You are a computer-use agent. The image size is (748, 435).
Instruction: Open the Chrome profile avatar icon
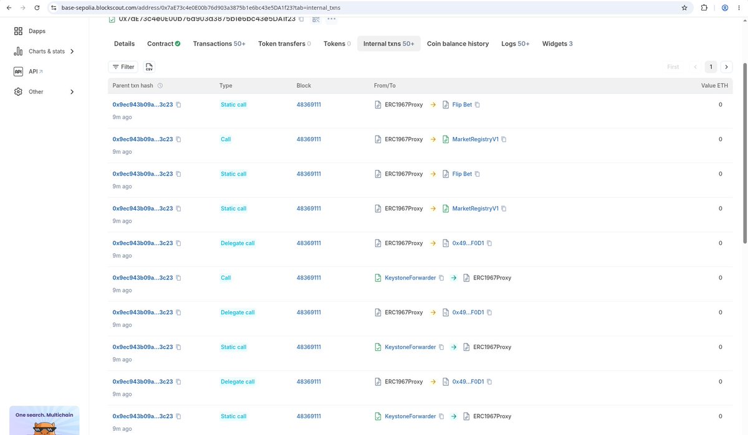click(725, 8)
